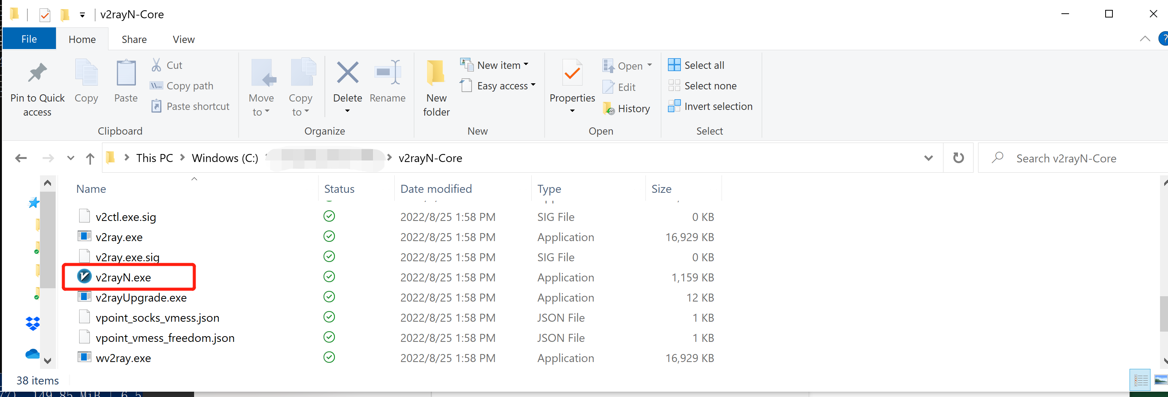1168x397 pixels.
Task: Sort by Type column header
Action: 549,189
